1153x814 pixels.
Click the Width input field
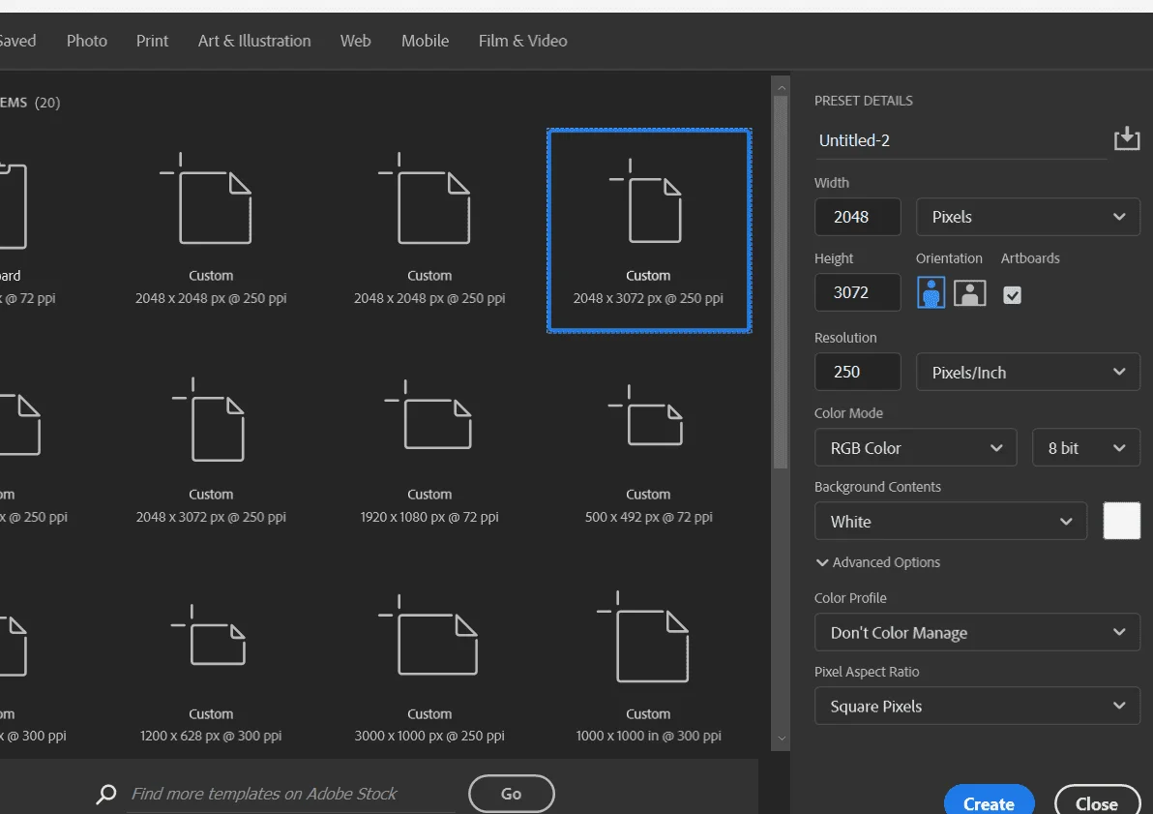coord(857,217)
